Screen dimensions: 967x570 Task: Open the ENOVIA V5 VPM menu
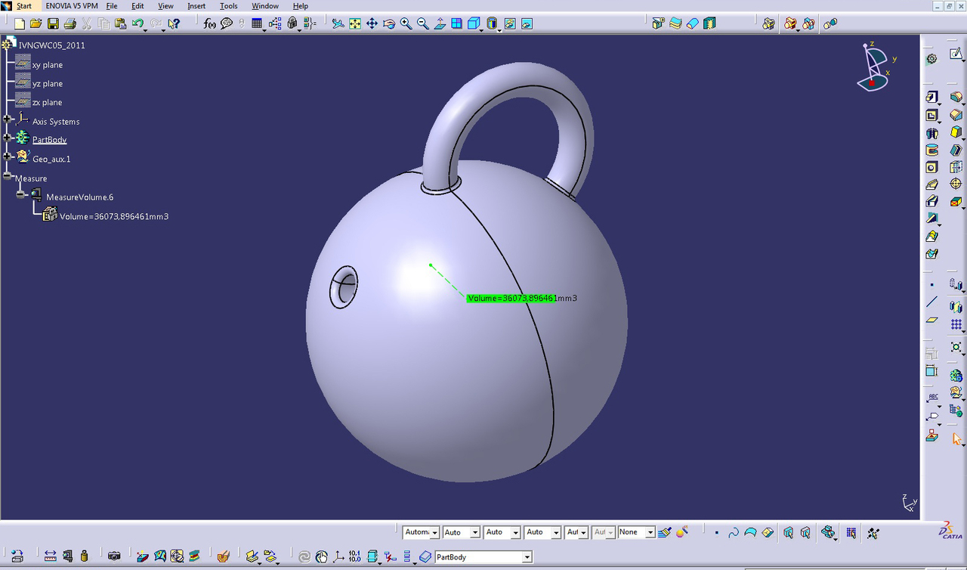[x=71, y=6]
